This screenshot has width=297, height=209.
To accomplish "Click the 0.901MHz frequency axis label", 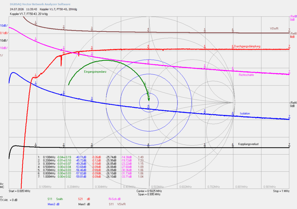I will (x=269, y=187).
